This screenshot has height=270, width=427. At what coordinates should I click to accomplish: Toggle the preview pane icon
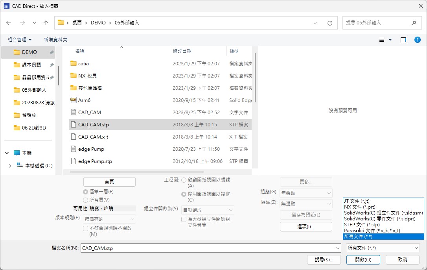click(x=403, y=40)
